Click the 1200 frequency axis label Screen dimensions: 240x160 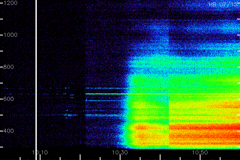(10, 3)
